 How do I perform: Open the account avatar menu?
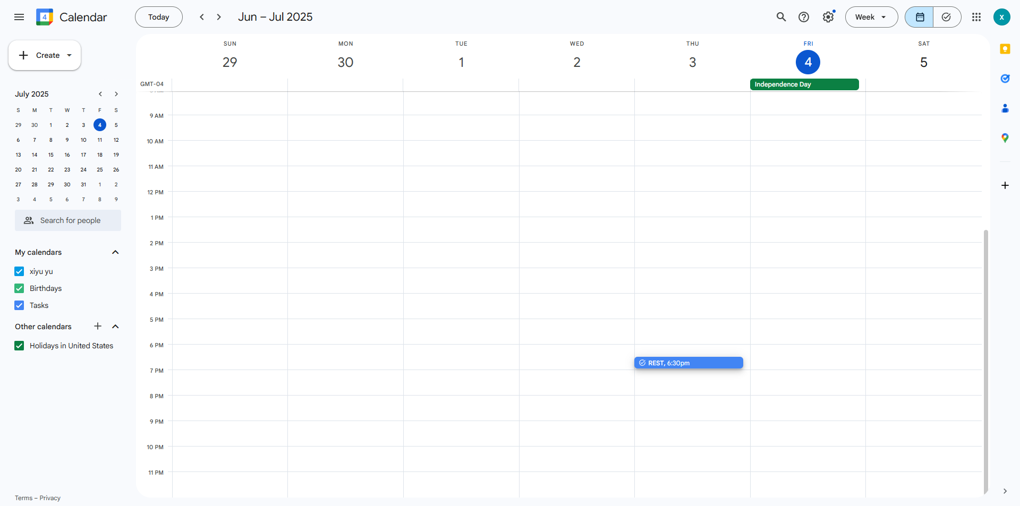pyautogui.click(x=1001, y=17)
